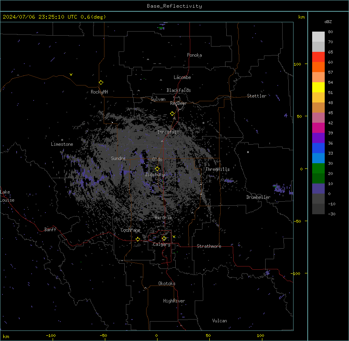Click the Lake Louise label
The width and height of the screenshot is (349, 341).
tap(7, 196)
